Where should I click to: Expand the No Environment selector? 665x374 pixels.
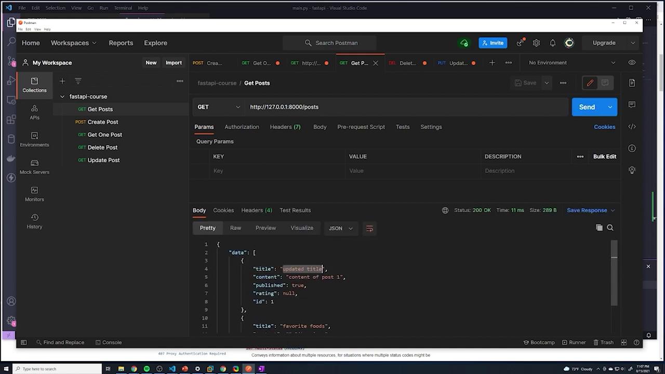coord(571,63)
